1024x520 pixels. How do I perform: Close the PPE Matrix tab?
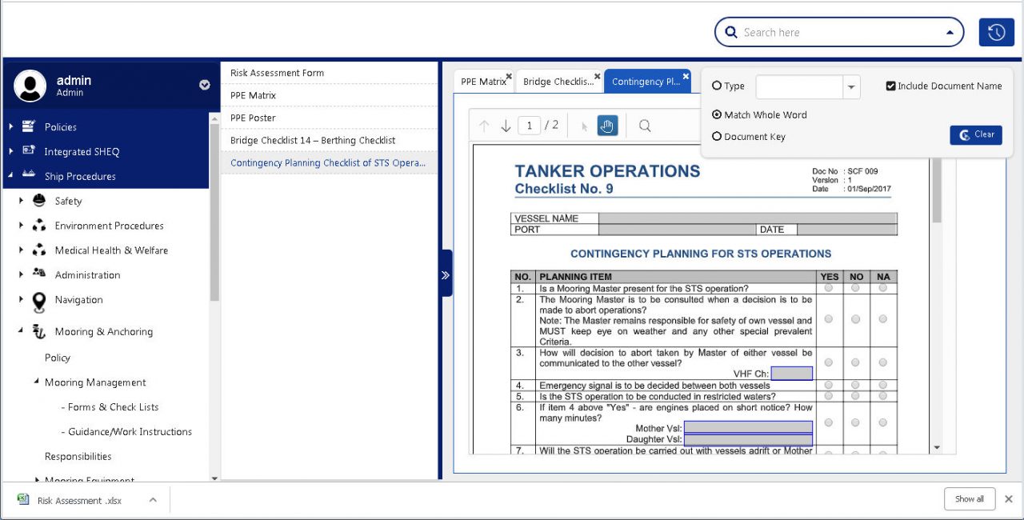tap(509, 77)
